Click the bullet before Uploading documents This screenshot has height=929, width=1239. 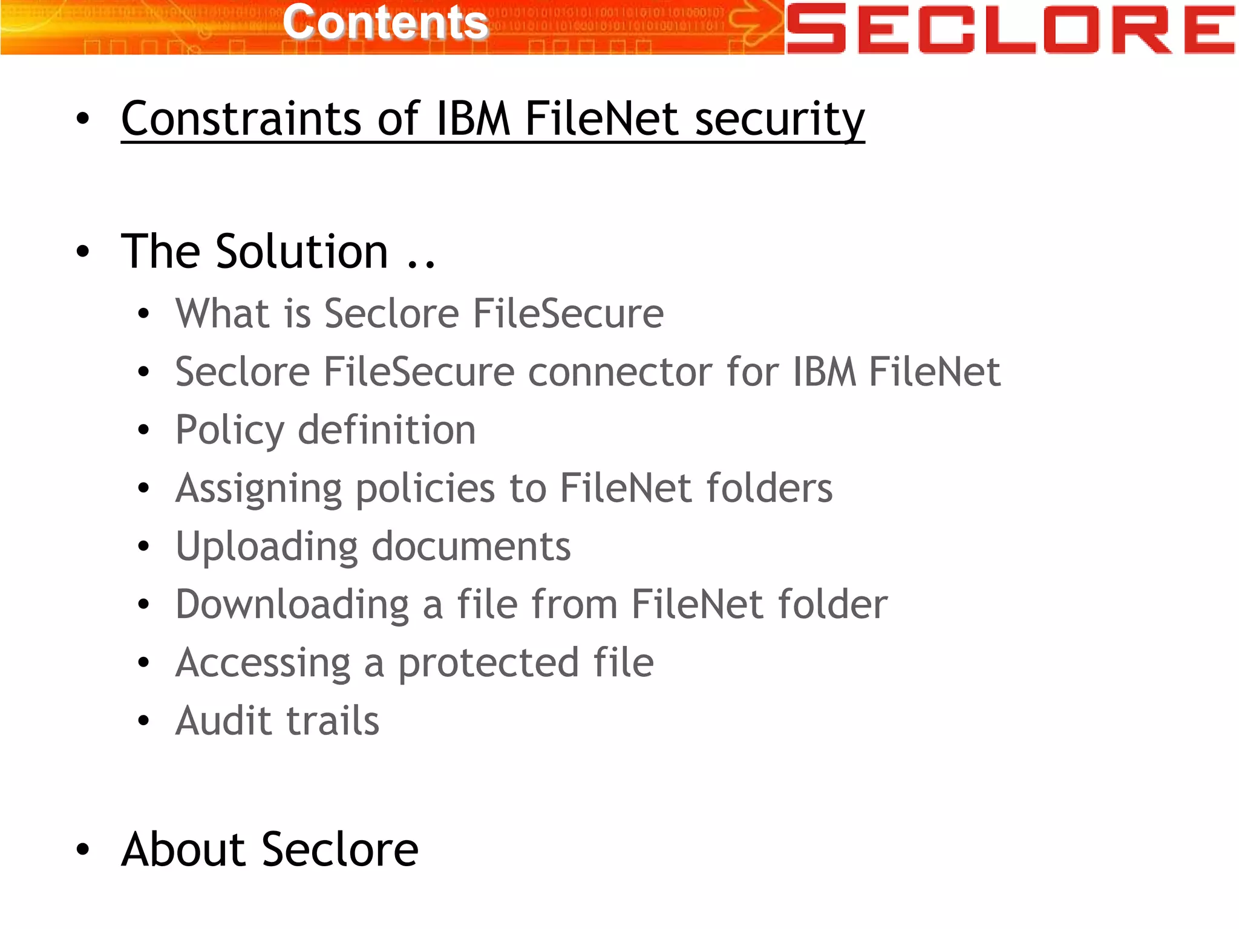(143, 546)
